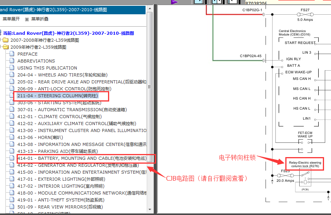Click the page icon next to ABBREVIATIONS
The image size is (331, 215).
pos(12,61)
